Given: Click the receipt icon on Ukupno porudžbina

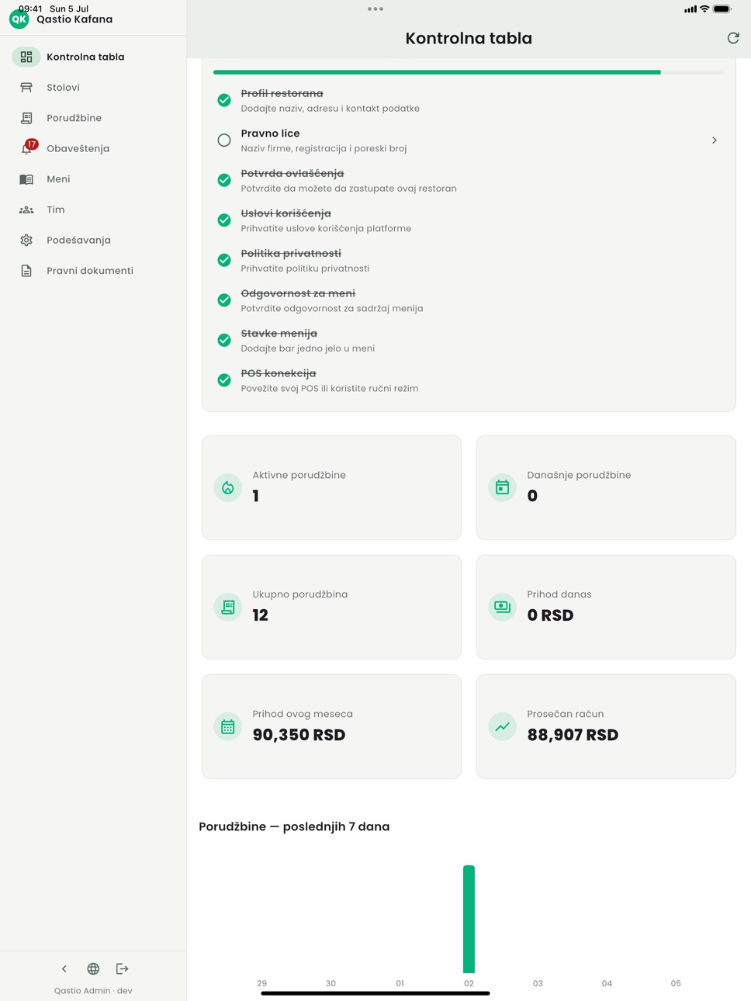Looking at the screenshot, I should tap(228, 607).
